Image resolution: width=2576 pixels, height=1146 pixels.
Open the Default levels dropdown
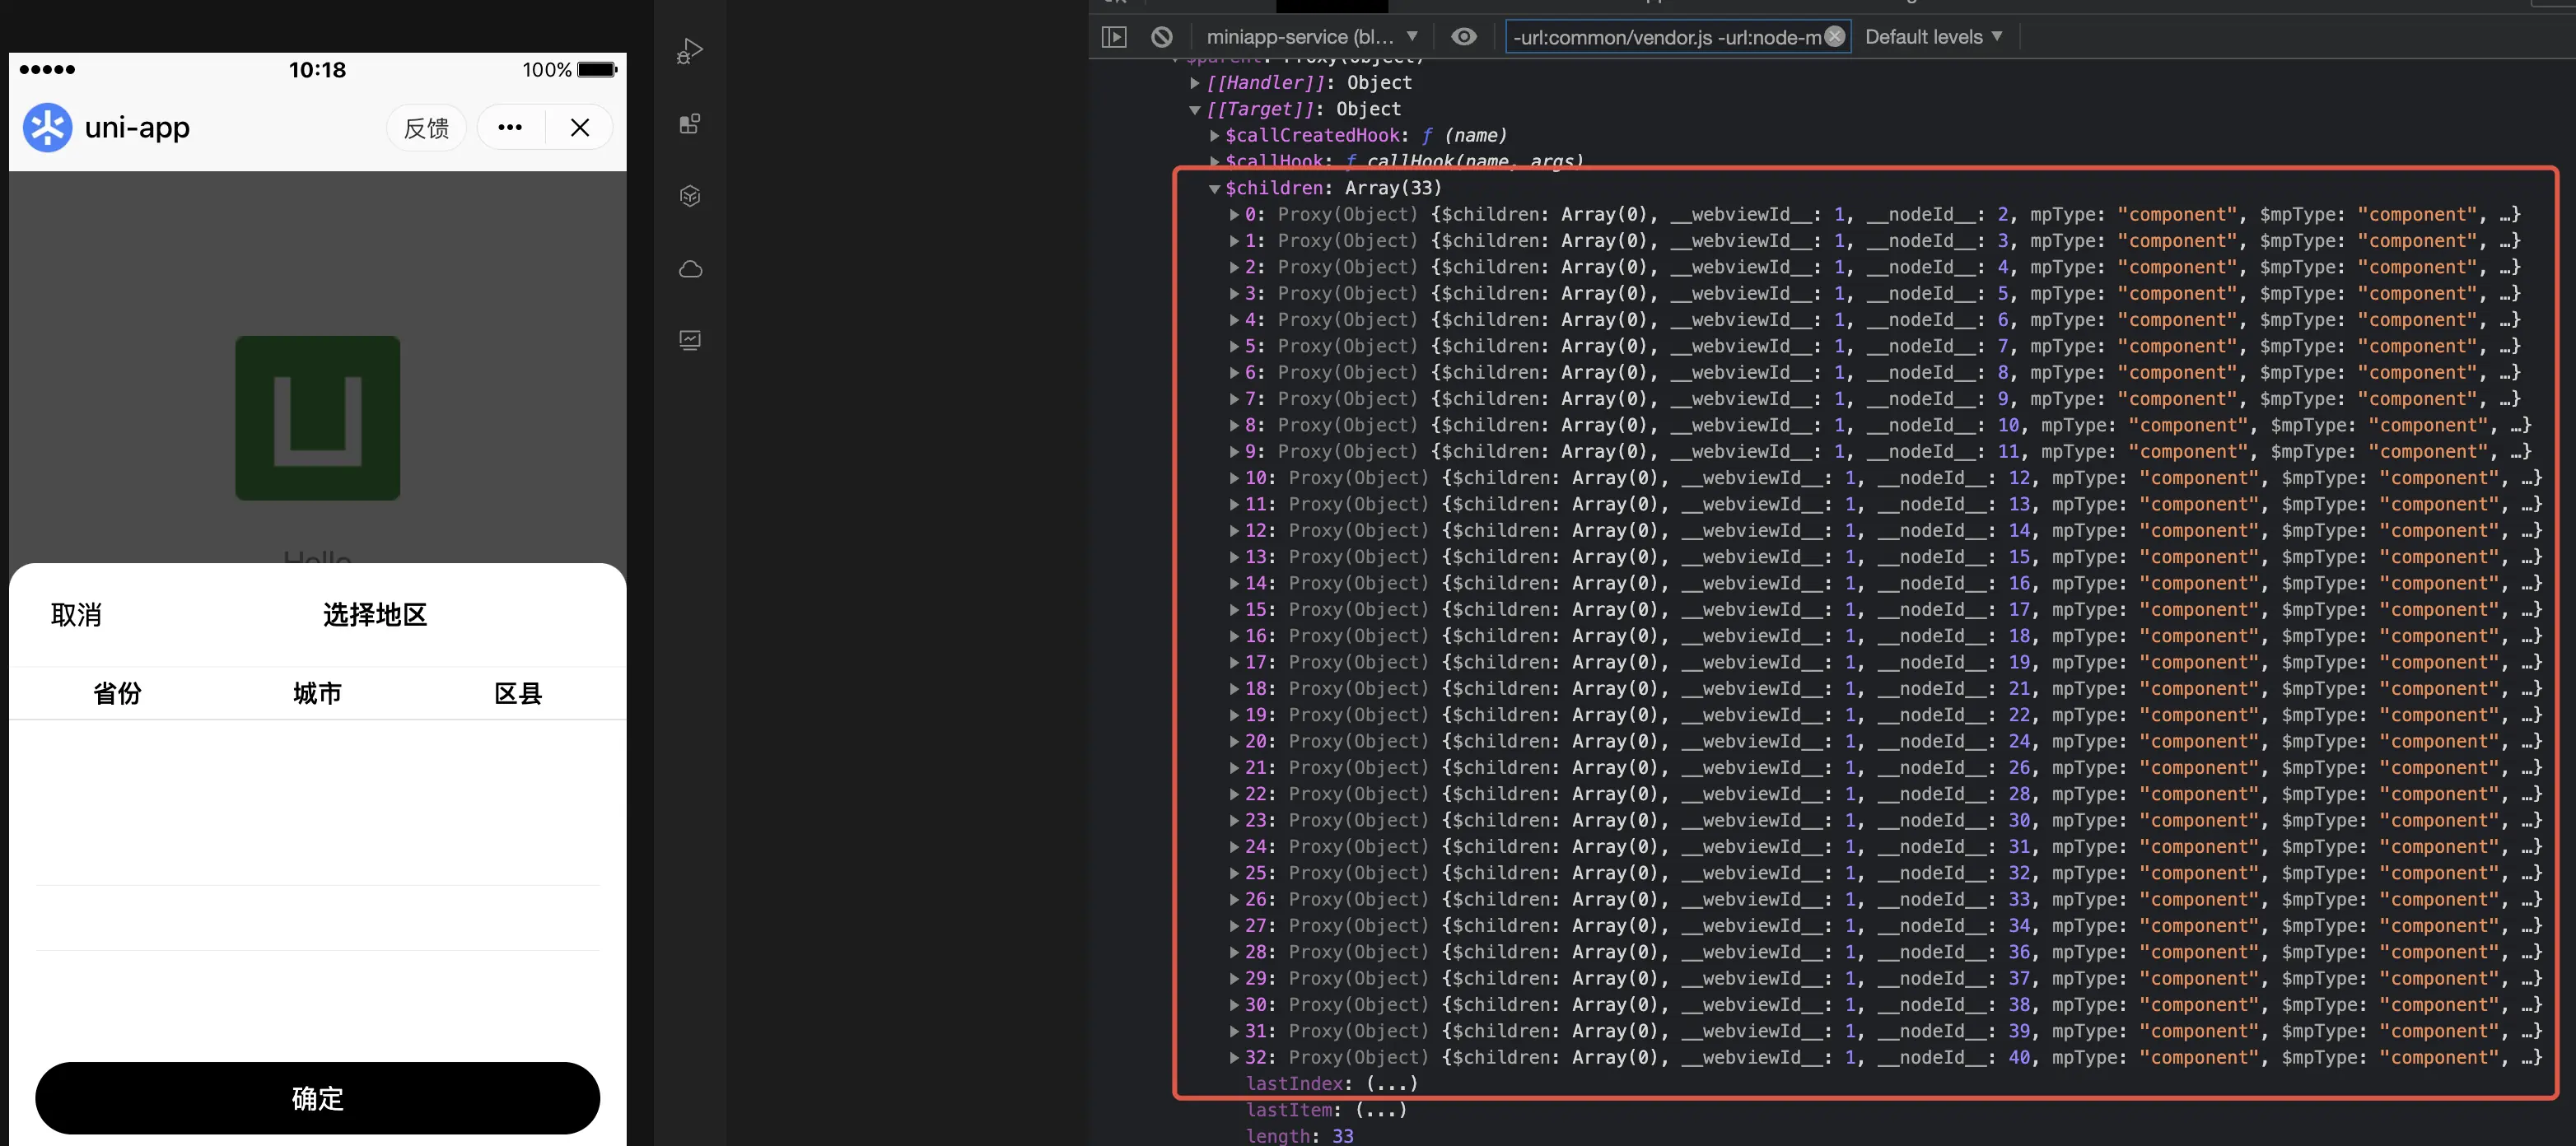click(1932, 37)
